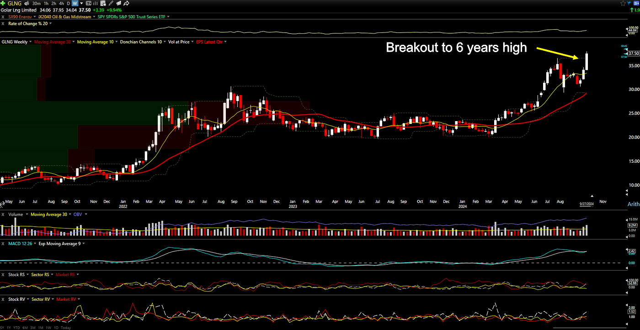The width and height of the screenshot is (640, 330).
Task: Close the Rate of Change pane
Action: point(3,24)
